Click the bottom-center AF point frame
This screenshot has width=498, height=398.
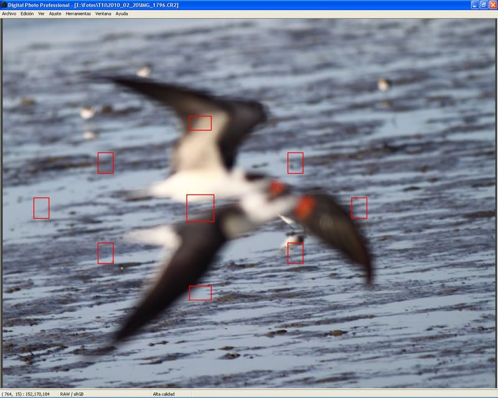[x=200, y=293]
